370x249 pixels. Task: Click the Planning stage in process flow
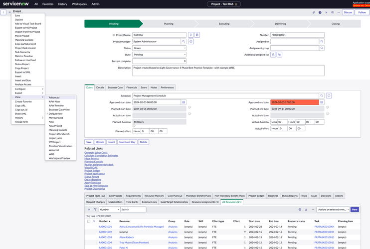(x=169, y=24)
